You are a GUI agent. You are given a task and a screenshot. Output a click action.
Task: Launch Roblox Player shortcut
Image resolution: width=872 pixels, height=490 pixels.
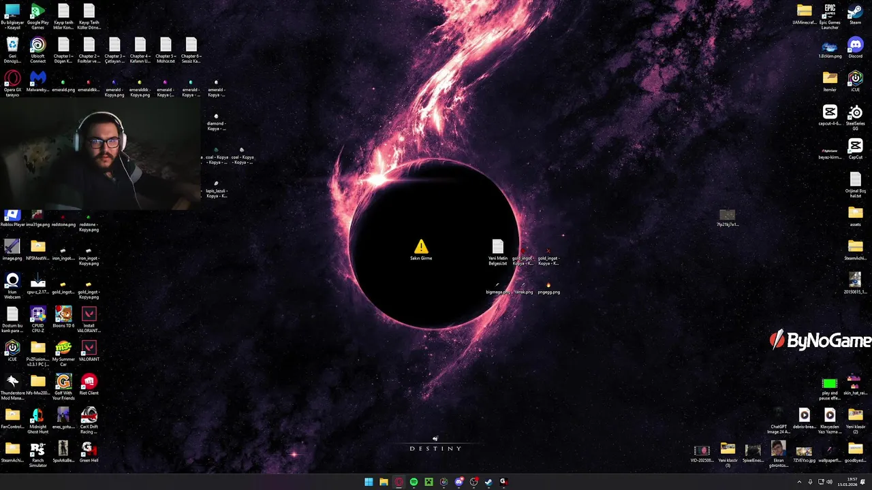[x=12, y=218]
